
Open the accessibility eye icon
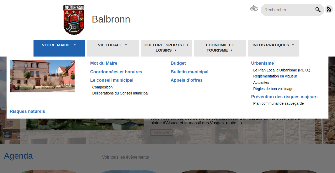[x=254, y=9]
